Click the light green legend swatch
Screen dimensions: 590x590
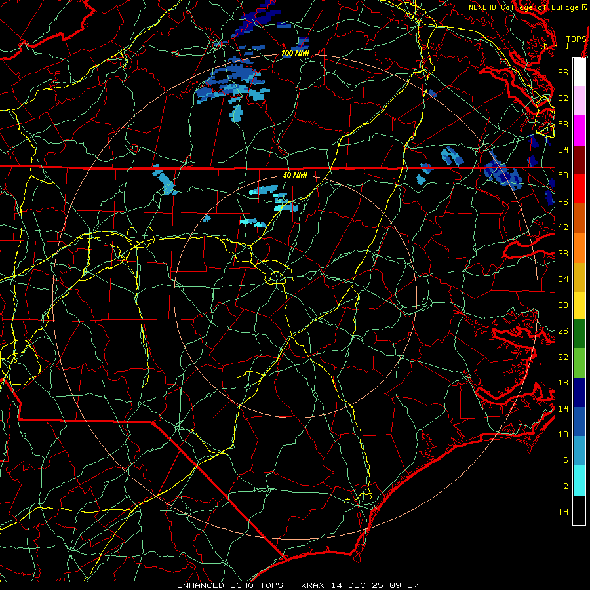[579, 363]
